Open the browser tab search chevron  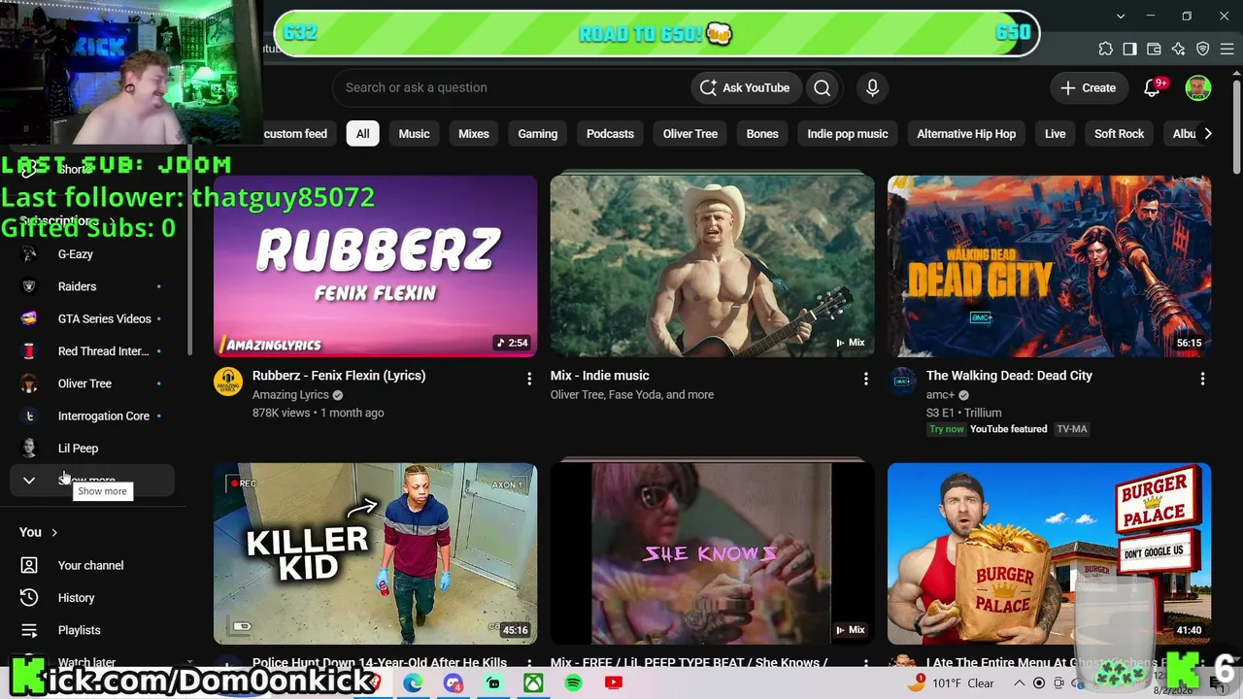pyautogui.click(x=1121, y=17)
